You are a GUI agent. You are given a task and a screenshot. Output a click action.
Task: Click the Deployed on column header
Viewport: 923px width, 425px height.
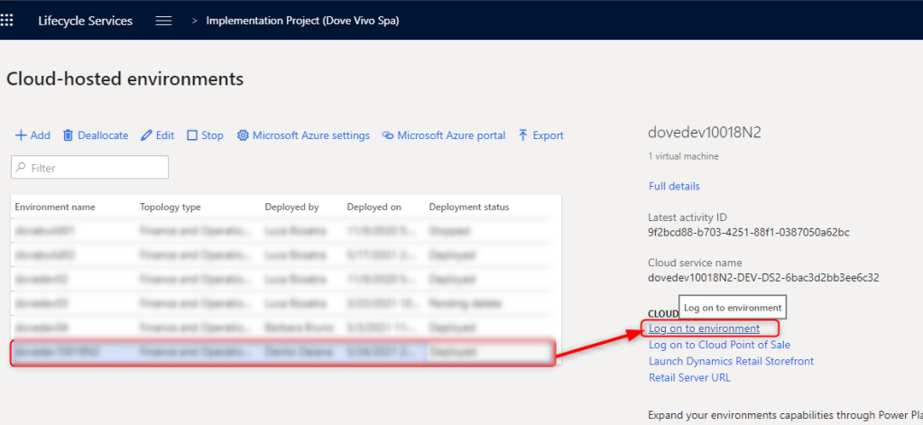[374, 207]
